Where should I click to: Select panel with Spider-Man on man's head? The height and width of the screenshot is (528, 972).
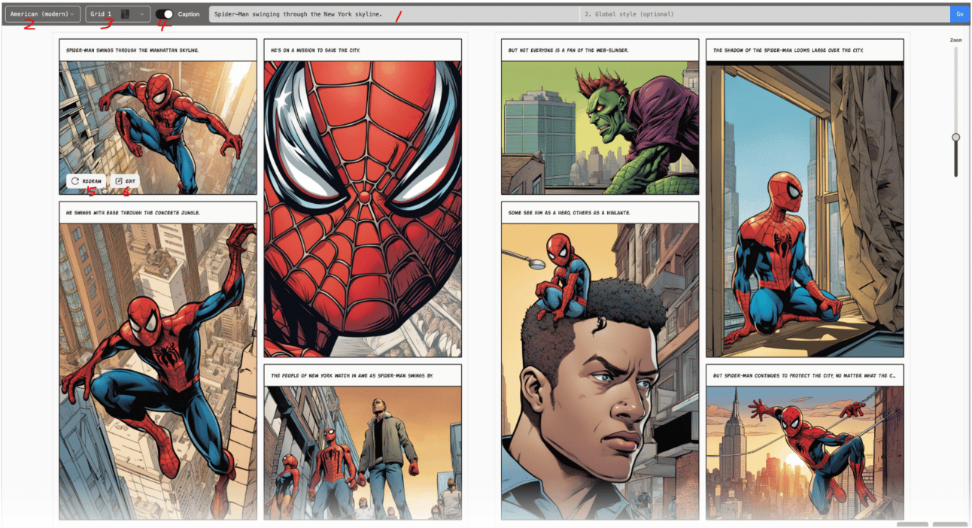[600, 372]
